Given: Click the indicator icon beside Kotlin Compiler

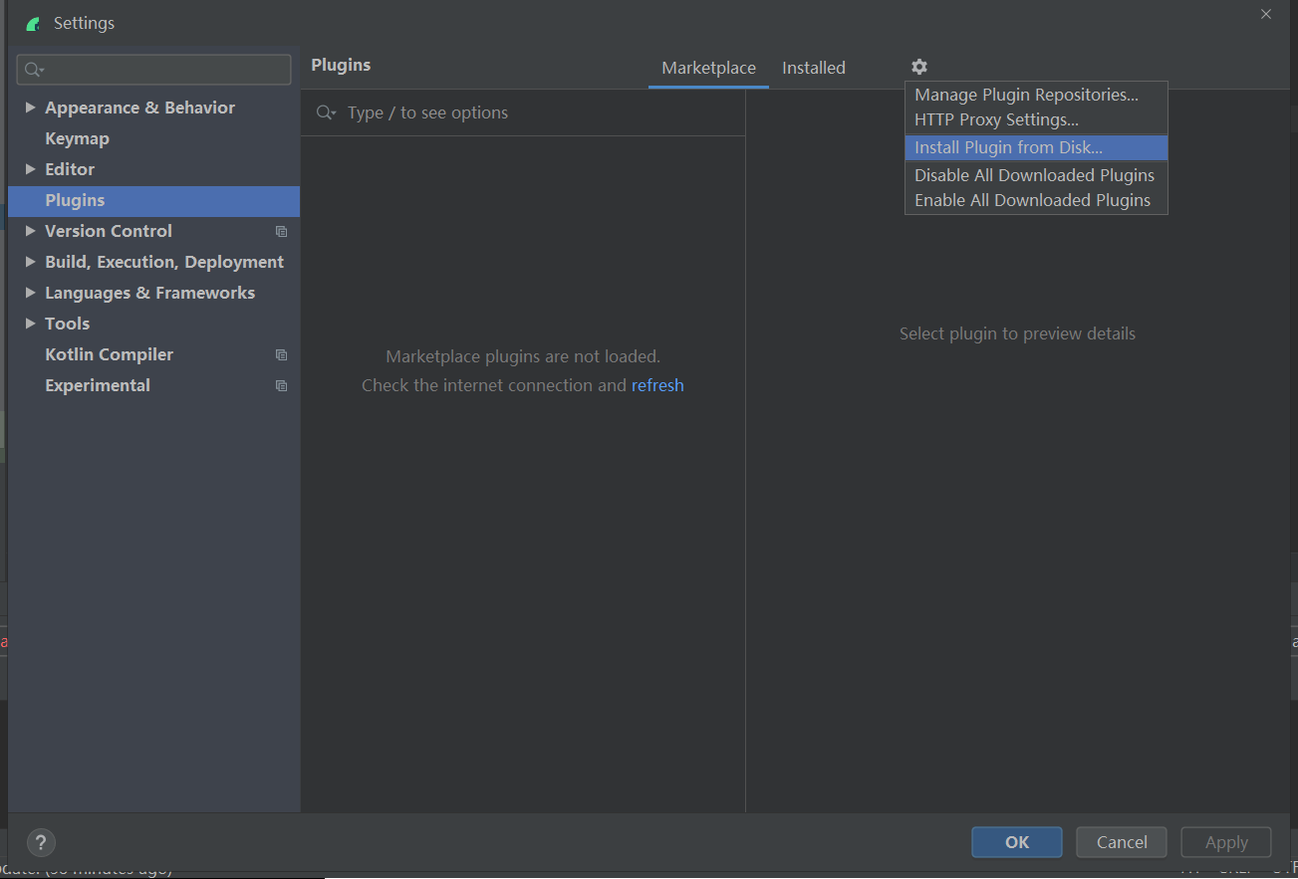Looking at the screenshot, I should [280, 354].
